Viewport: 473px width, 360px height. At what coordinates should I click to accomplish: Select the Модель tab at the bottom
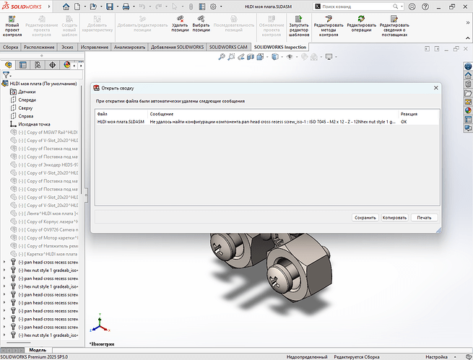(x=38, y=350)
